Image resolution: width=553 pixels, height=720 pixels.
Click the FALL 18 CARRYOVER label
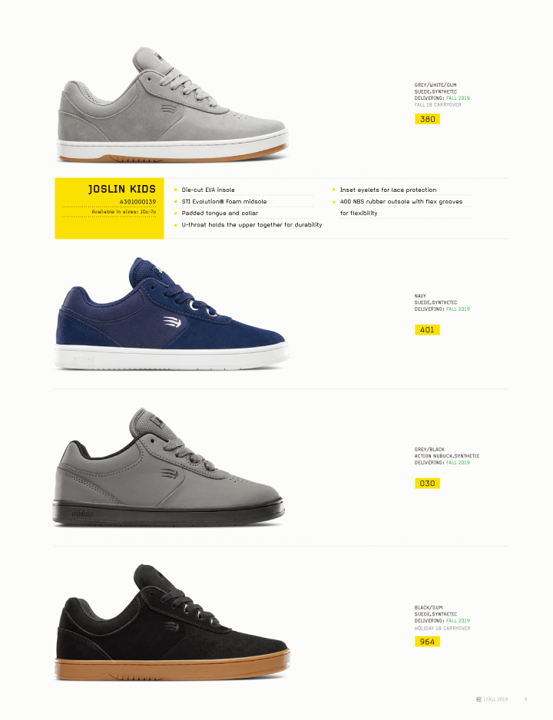[438, 104]
